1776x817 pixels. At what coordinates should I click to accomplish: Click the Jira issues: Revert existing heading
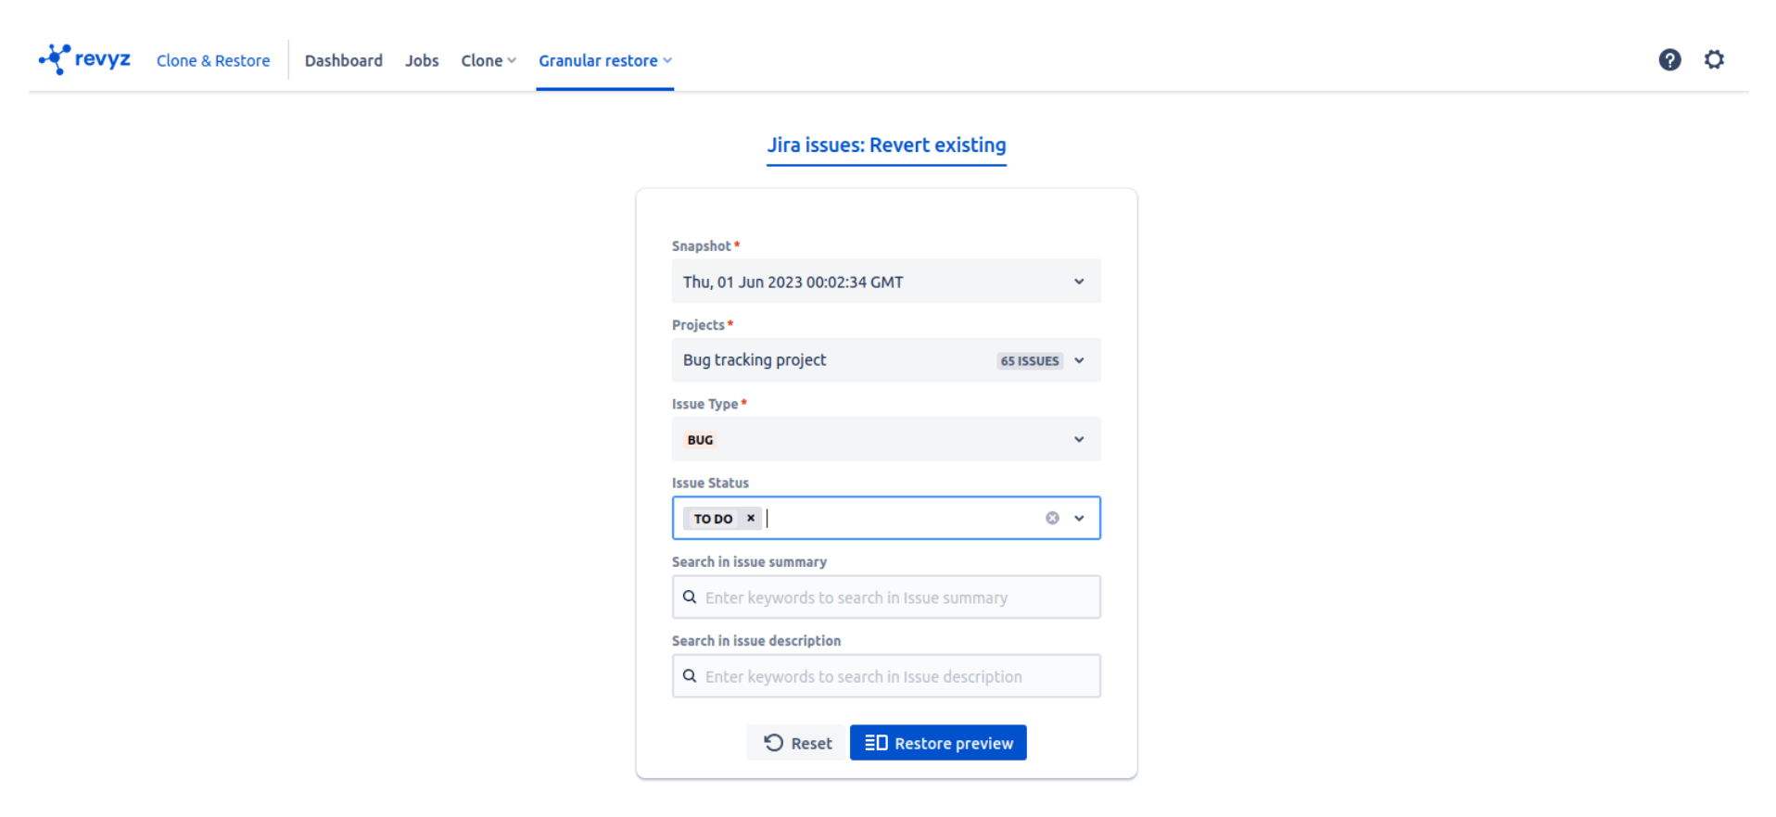click(886, 145)
